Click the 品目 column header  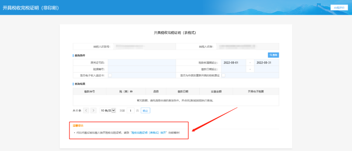coord(156,91)
